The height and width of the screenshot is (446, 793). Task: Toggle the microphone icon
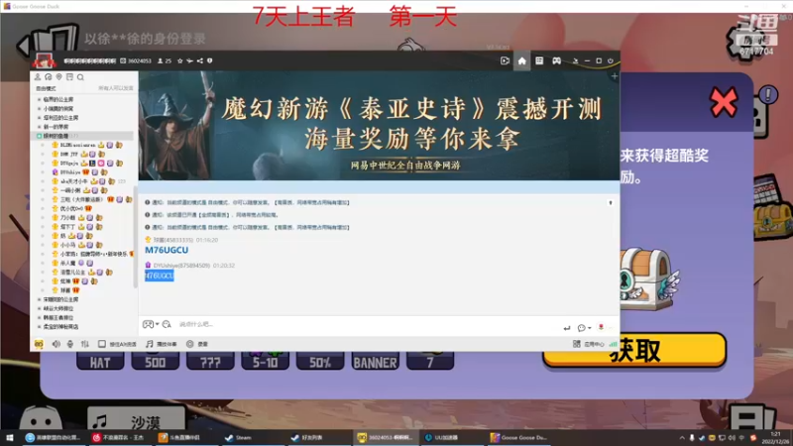[x=70, y=344]
